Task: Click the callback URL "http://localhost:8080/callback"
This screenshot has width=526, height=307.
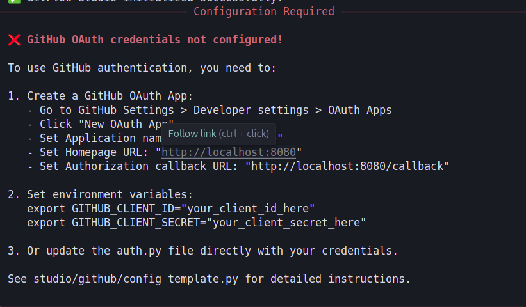Action: pyautogui.click(x=347, y=166)
